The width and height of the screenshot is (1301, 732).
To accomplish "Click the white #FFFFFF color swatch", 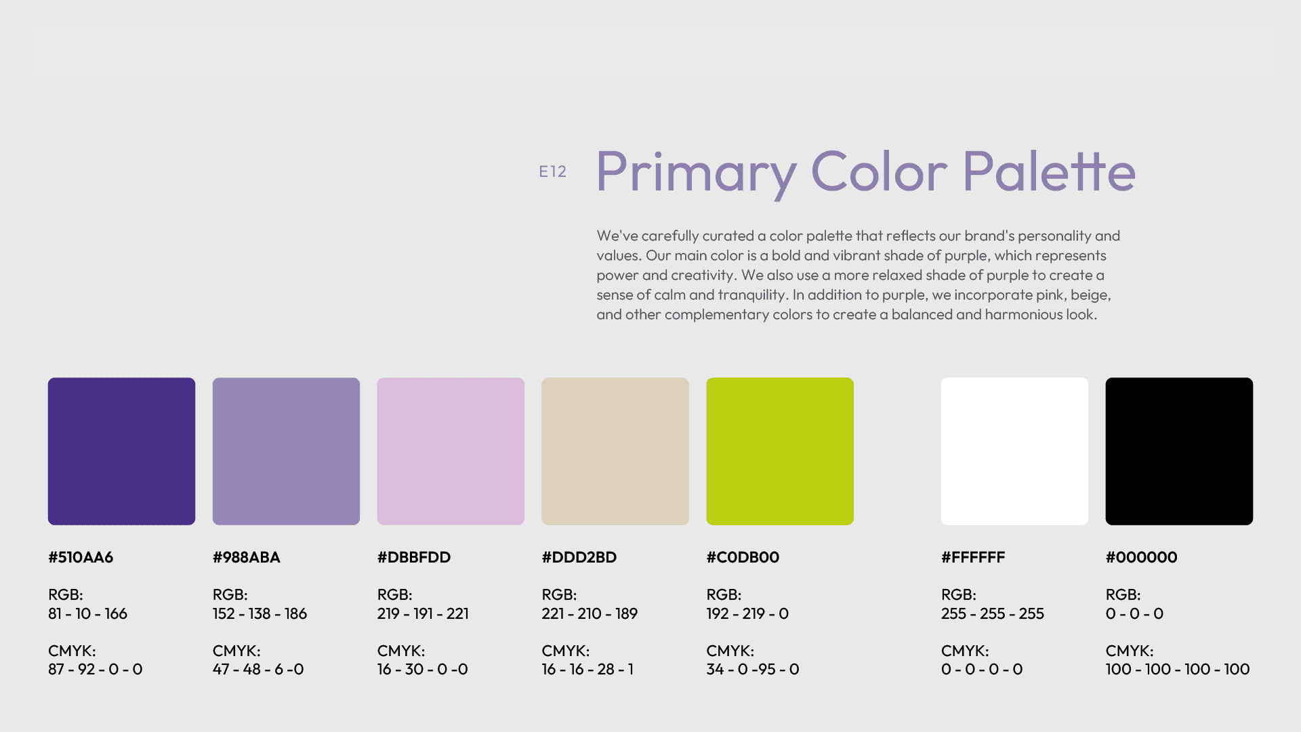I will pyautogui.click(x=1014, y=451).
